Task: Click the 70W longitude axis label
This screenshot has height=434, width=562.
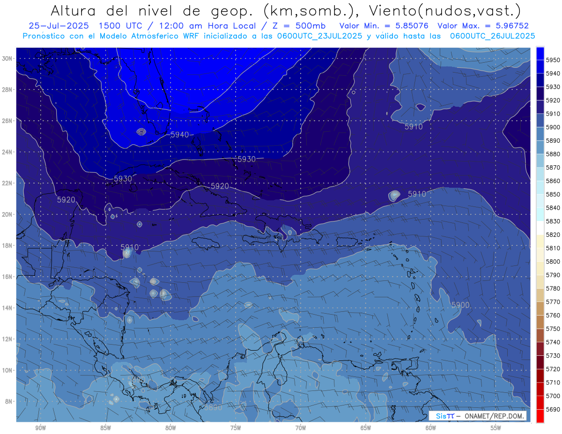Action: pyautogui.click(x=301, y=428)
